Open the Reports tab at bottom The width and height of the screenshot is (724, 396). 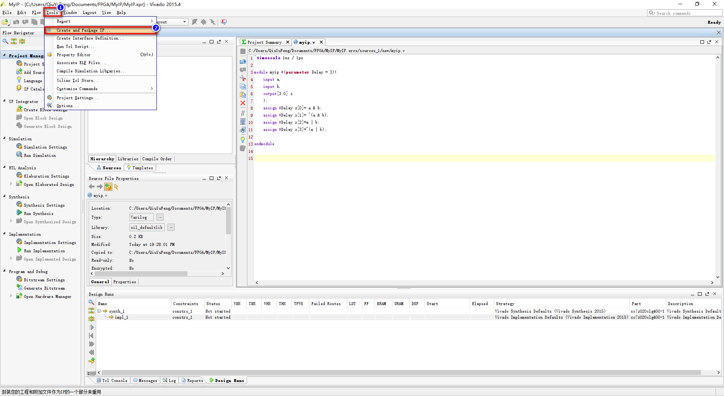(192, 381)
